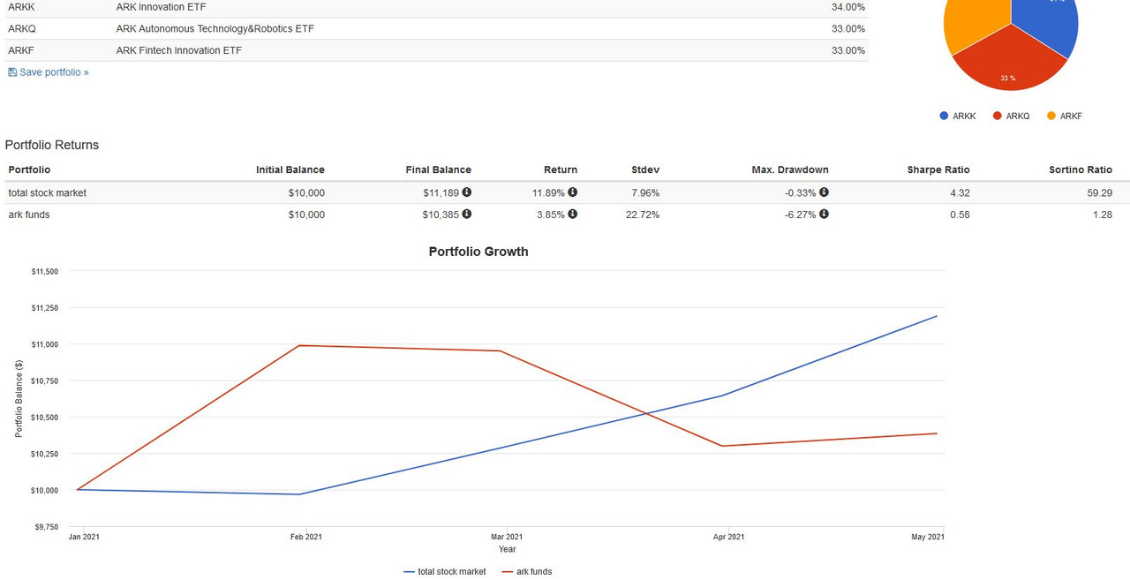1130x580 pixels.
Task: Click the Mar 2021 axis label
Action: pos(507,537)
